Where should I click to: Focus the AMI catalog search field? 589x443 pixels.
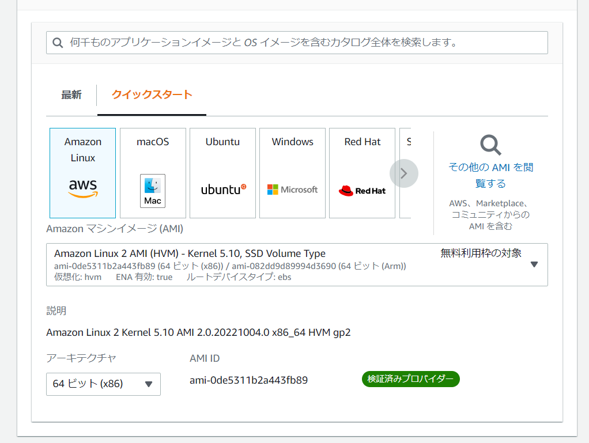tap(305, 43)
